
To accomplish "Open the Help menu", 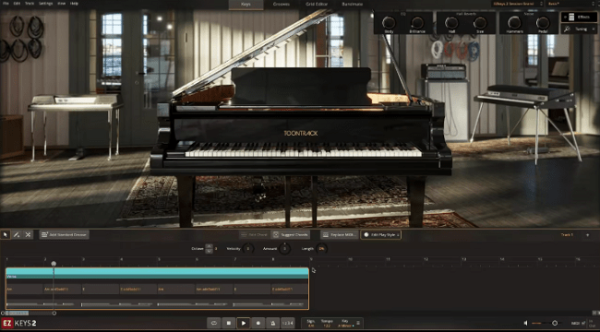I will tap(74, 4).
